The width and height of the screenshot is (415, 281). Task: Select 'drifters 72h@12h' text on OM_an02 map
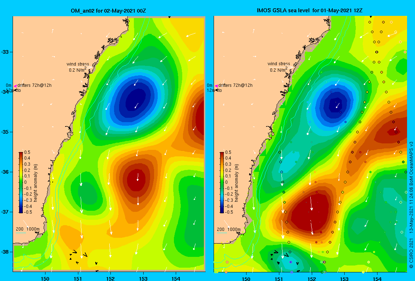coord(34,85)
